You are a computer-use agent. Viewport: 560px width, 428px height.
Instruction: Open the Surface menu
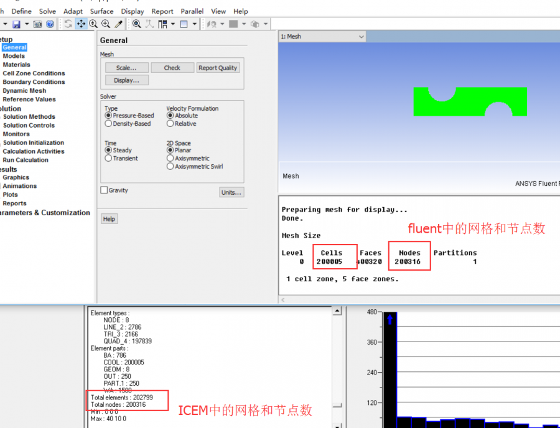[101, 11]
